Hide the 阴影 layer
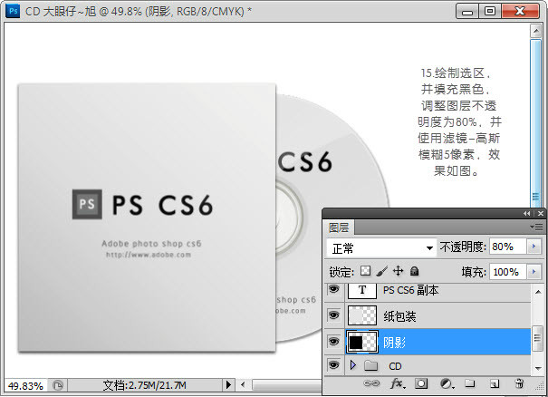Screen dimensions: 548x397 pos(333,341)
